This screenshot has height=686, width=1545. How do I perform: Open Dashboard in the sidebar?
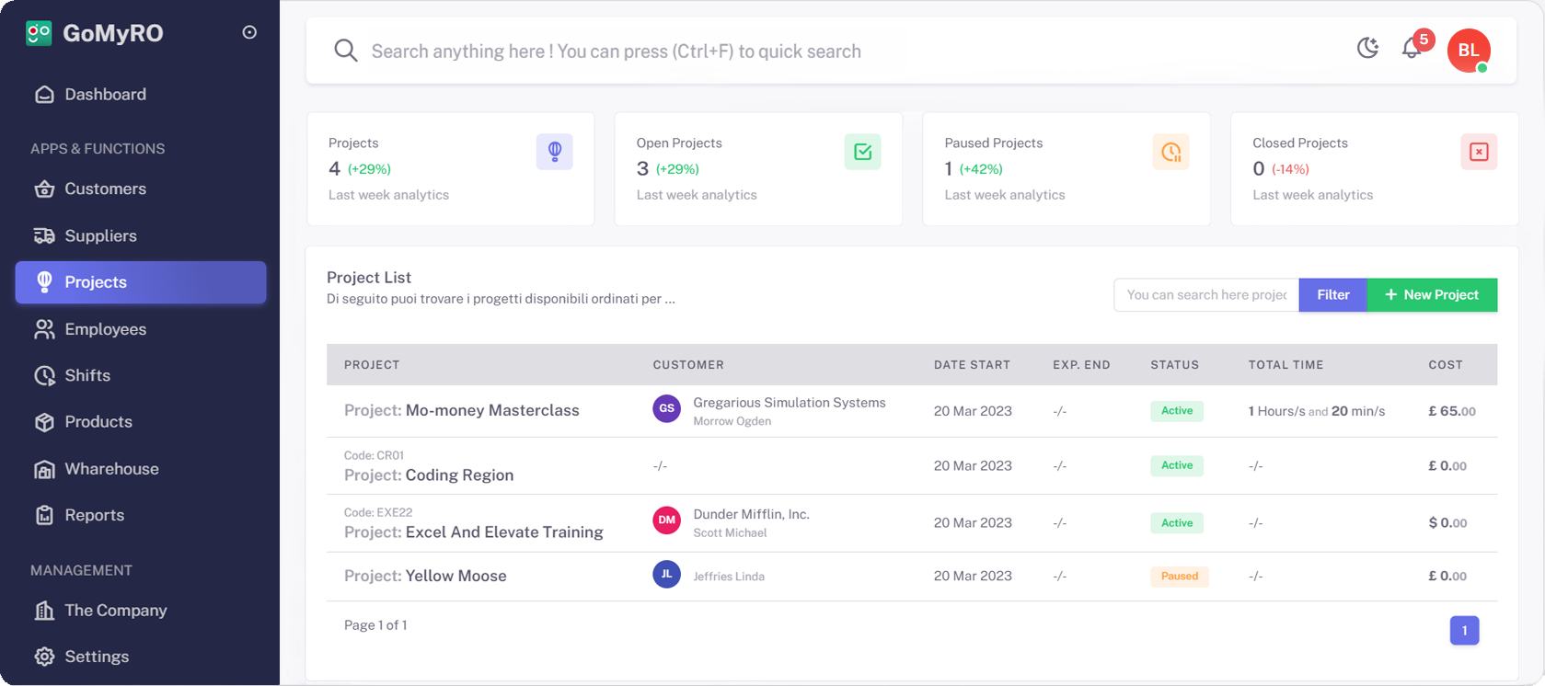click(x=105, y=95)
